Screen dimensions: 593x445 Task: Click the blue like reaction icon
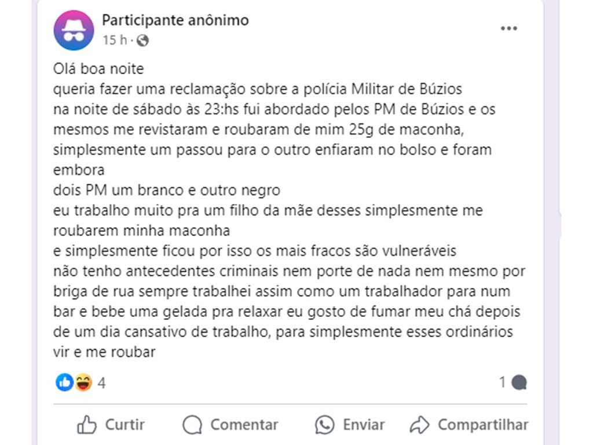[x=65, y=382]
